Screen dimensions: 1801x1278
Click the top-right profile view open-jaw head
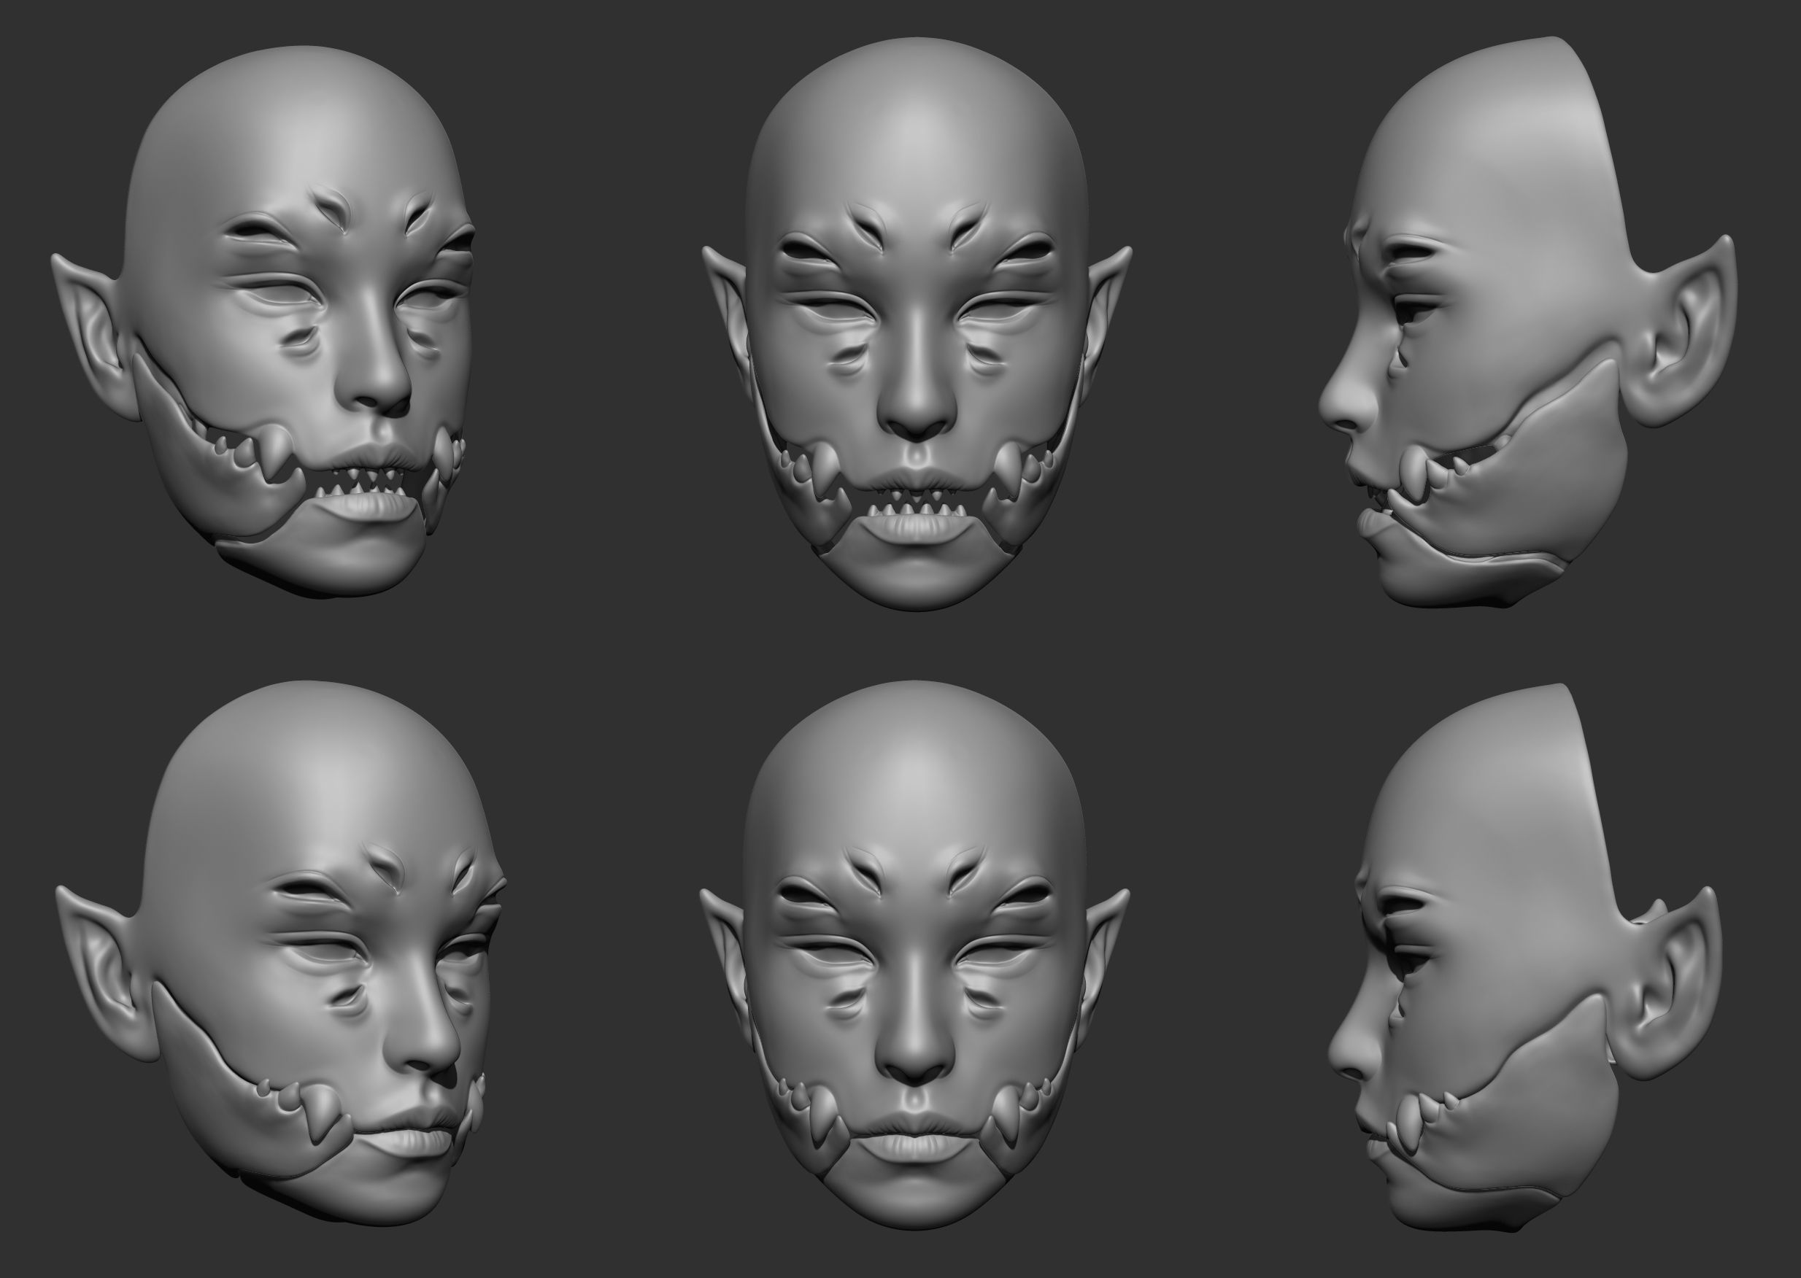click(1495, 330)
